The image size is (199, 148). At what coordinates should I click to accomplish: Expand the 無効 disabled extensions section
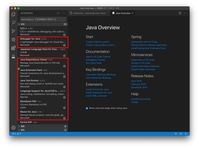[43, 130]
